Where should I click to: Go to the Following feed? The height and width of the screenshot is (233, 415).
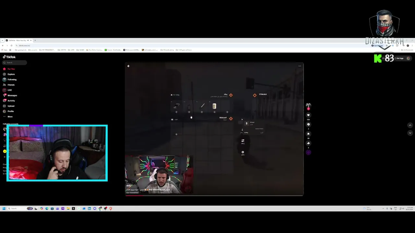click(10, 80)
